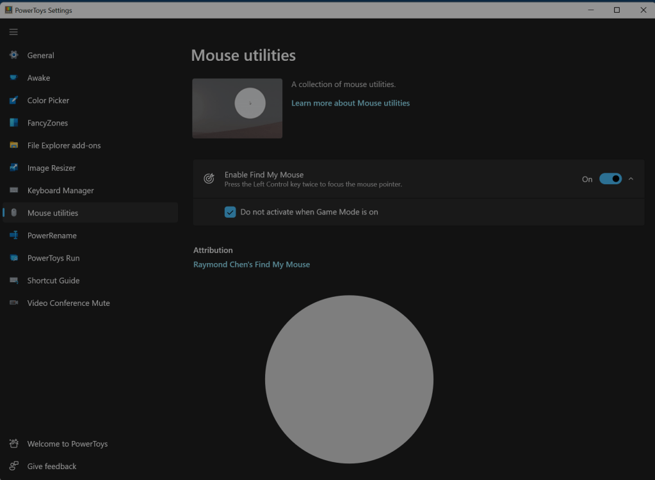Collapse the Find My Mouse settings chevron
This screenshot has height=480, width=655.
631,179
